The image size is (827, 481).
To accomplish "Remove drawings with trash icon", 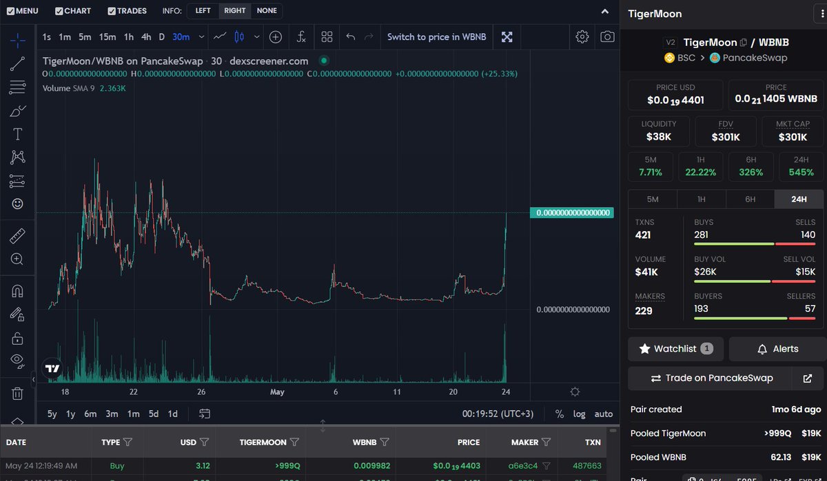I will click(18, 394).
